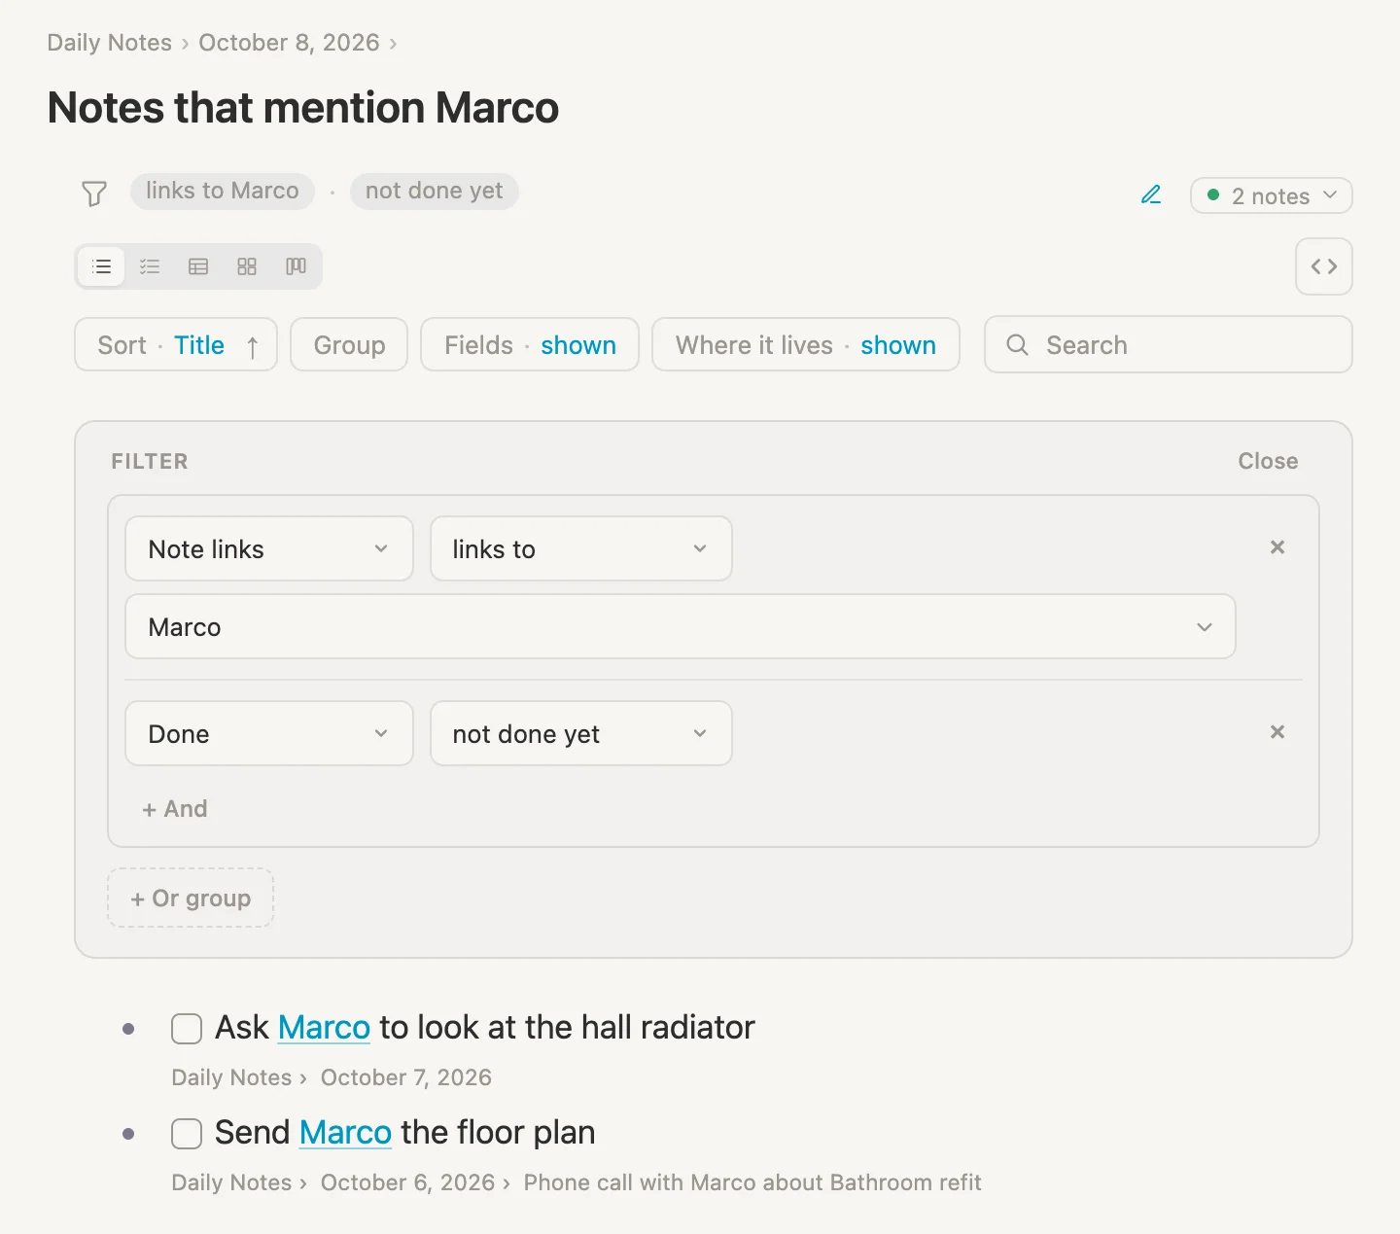This screenshot has width=1400, height=1234.
Task: Click the bullet of the radiator note
Action: pos(128,1029)
